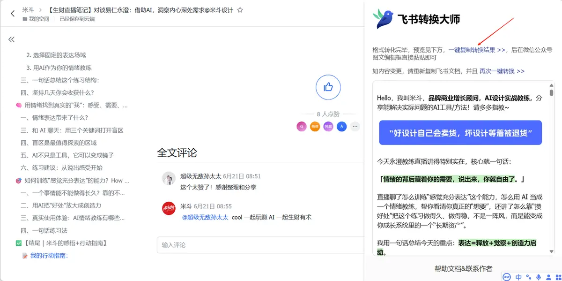Toggle Chinese input mode 中 icon

pyautogui.click(x=518, y=277)
